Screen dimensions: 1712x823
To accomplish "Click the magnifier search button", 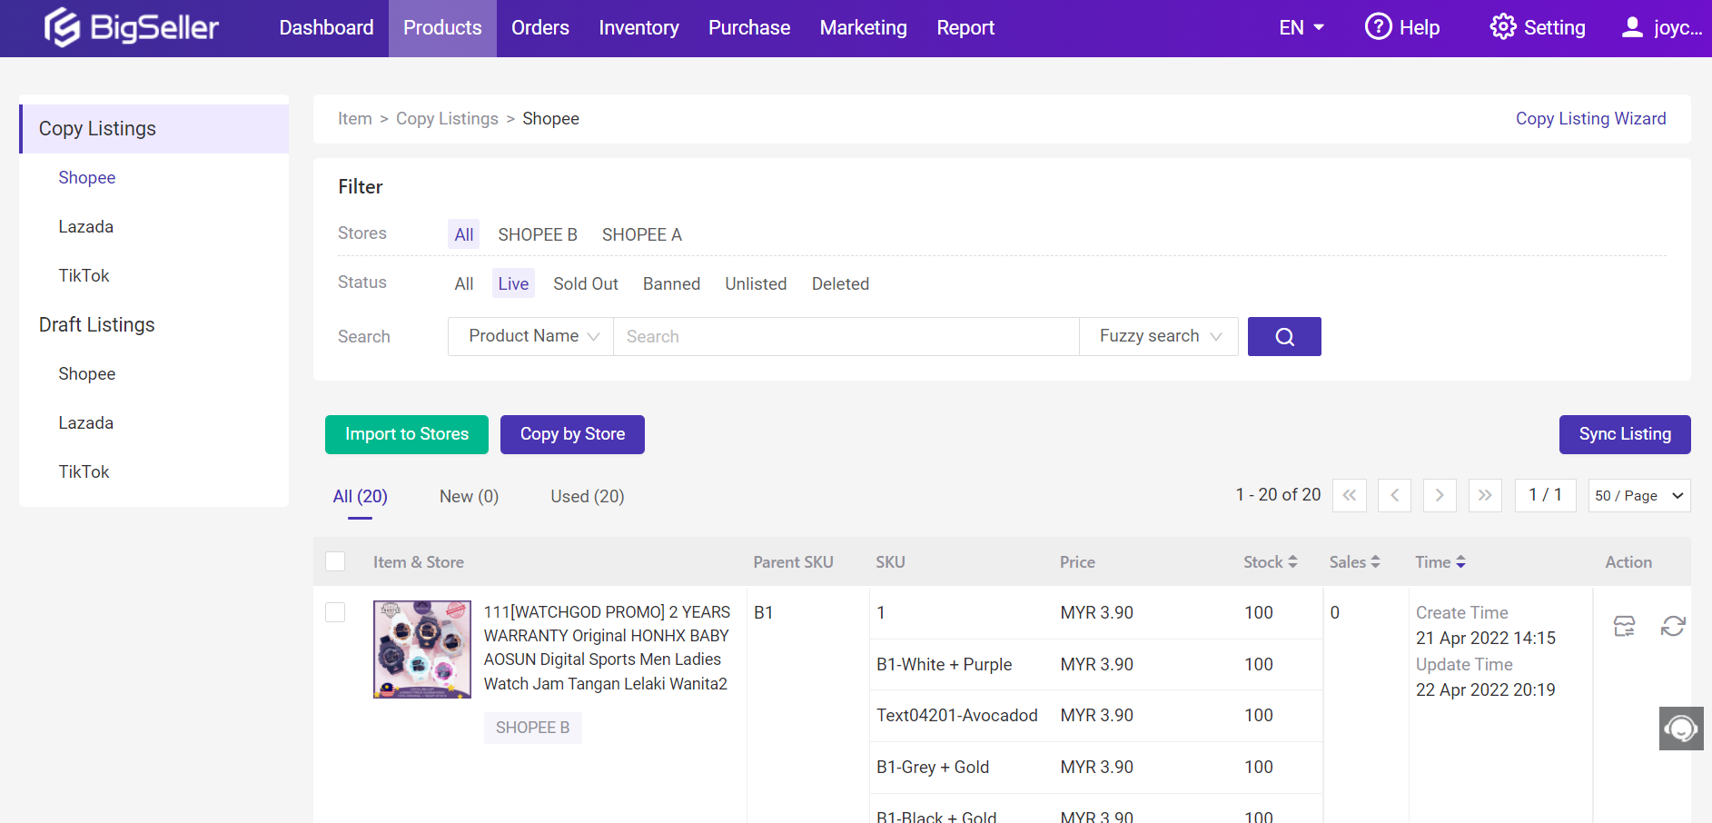I will click(x=1284, y=337).
